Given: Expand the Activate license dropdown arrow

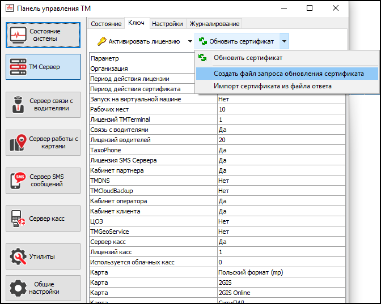Looking at the screenshot, I should pos(190,41).
